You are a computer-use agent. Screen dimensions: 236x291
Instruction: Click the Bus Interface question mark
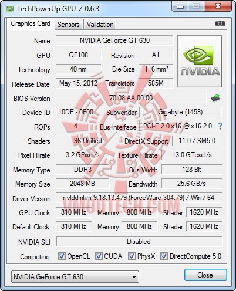(x=220, y=126)
